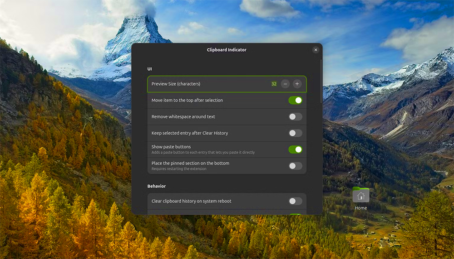Viewport: 454px width, 259px height.
Task: Select the Preview Size (characters) row label
Action: tap(176, 84)
